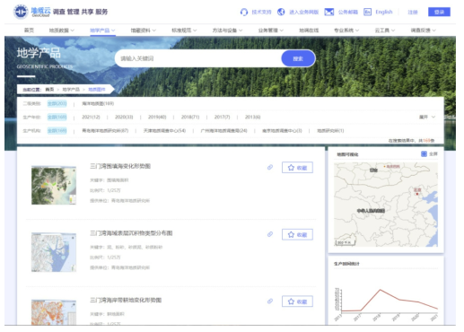464x332 pixels.
Task: Filter by year 2017(7)
Action: tap(222, 117)
